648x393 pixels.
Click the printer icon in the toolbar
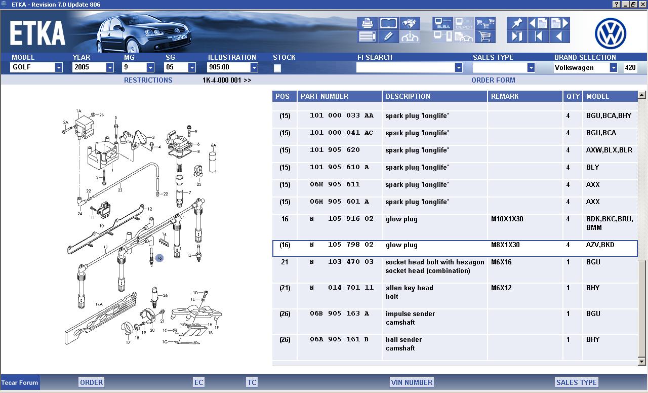click(x=368, y=23)
